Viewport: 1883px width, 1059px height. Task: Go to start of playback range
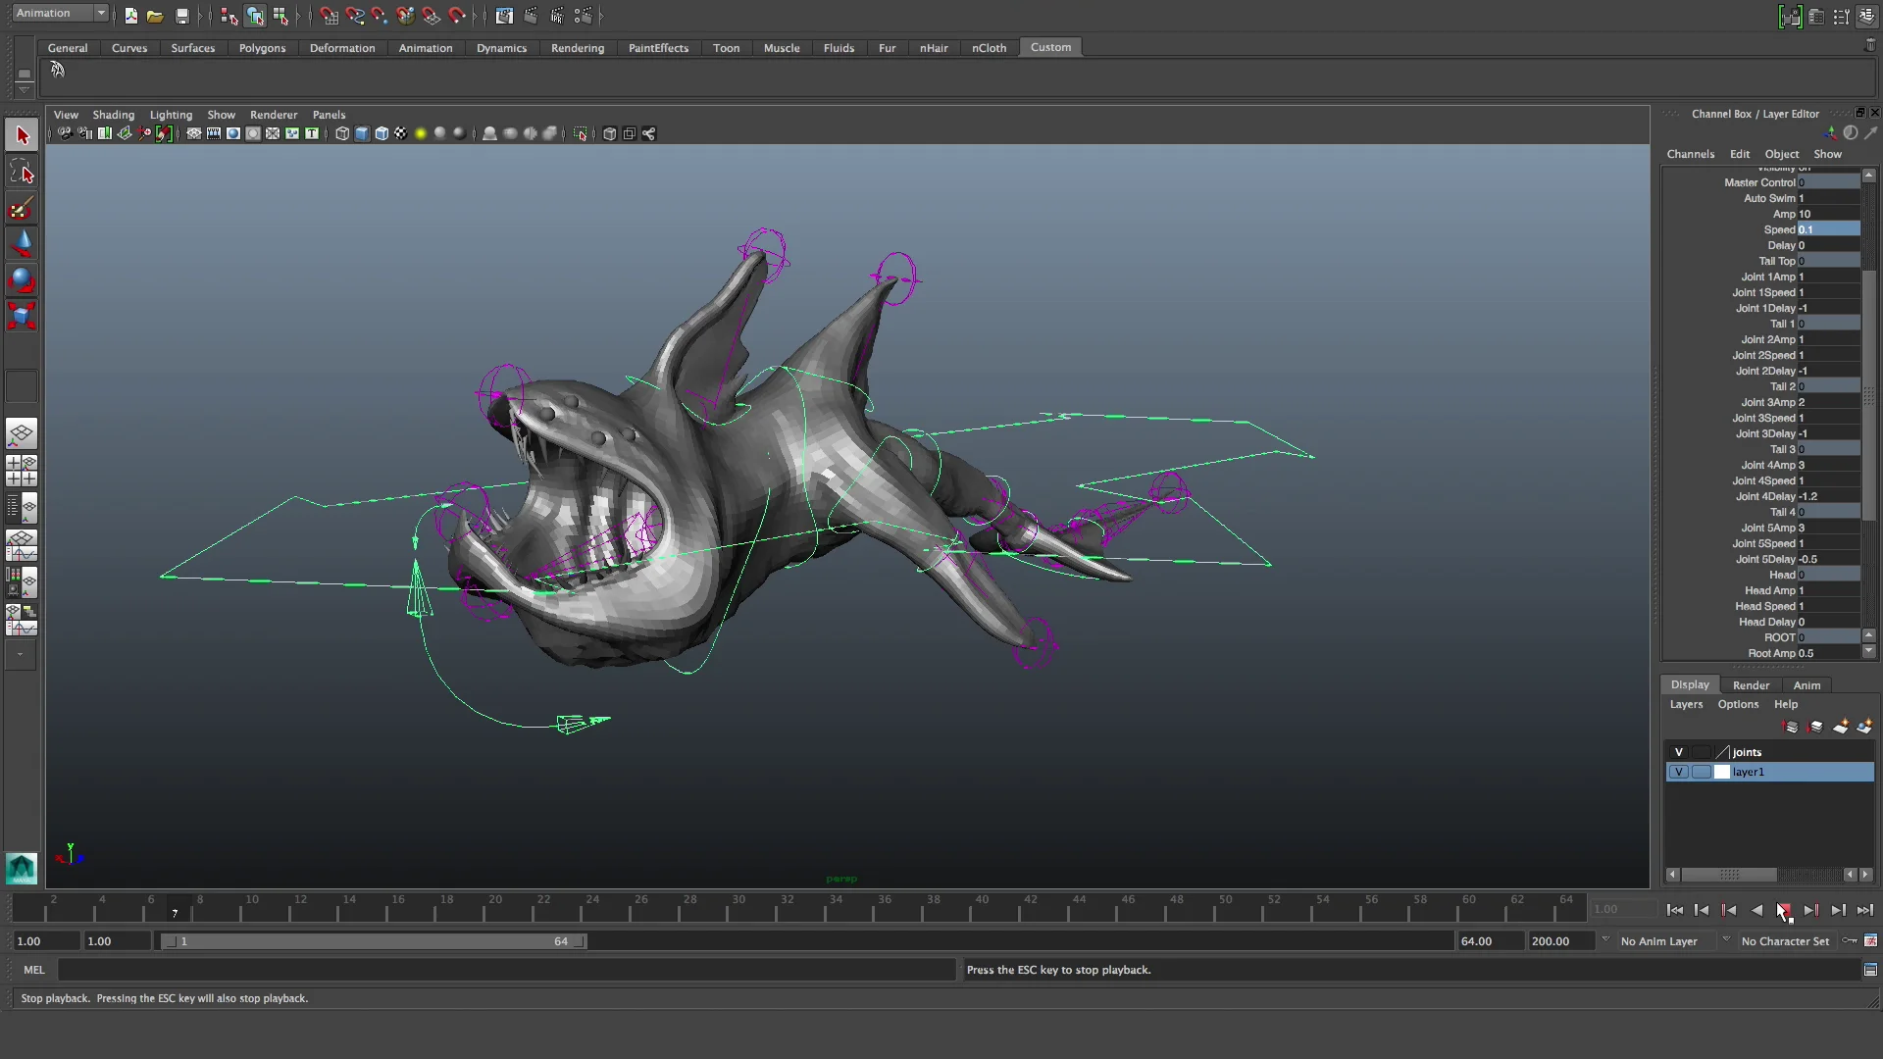coord(1675,910)
